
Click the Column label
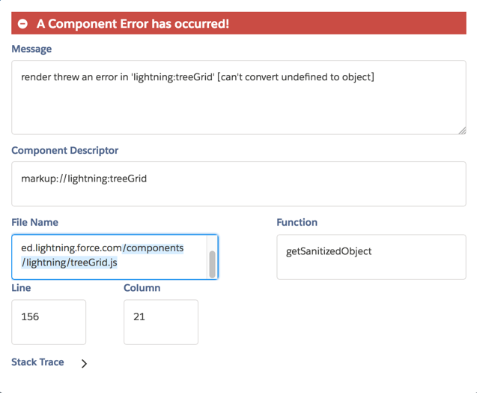tap(142, 287)
